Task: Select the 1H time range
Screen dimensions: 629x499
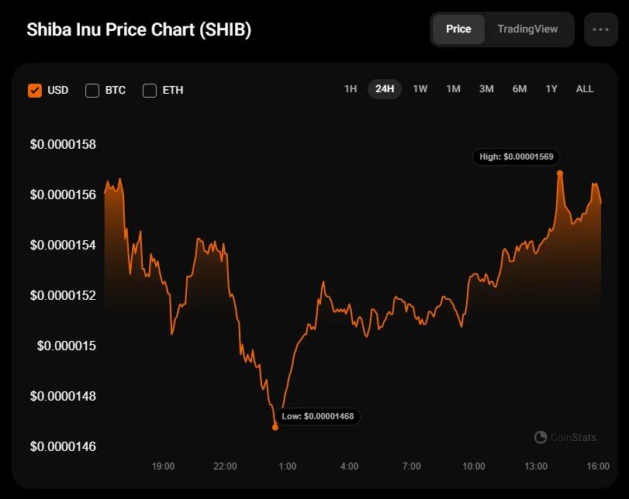Action: 351,89
